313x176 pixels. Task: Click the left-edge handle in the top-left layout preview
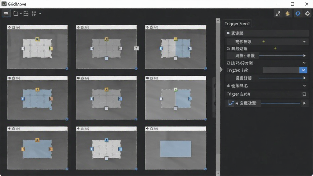click(x=23, y=49)
